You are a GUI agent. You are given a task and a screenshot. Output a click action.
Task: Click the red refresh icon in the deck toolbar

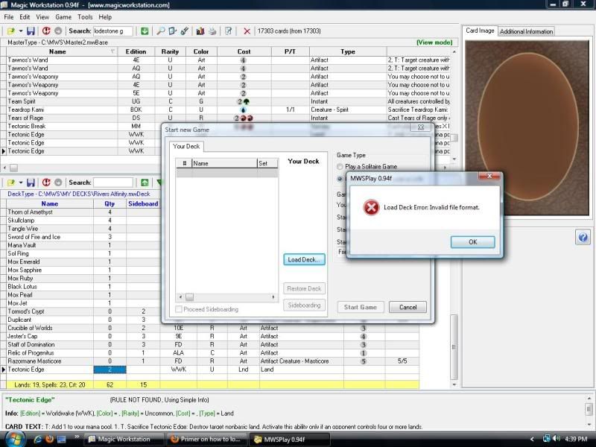(x=46, y=183)
